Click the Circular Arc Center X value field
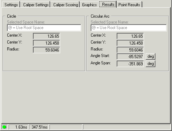The width and height of the screenshot is (172, 131). pos(130,36)
